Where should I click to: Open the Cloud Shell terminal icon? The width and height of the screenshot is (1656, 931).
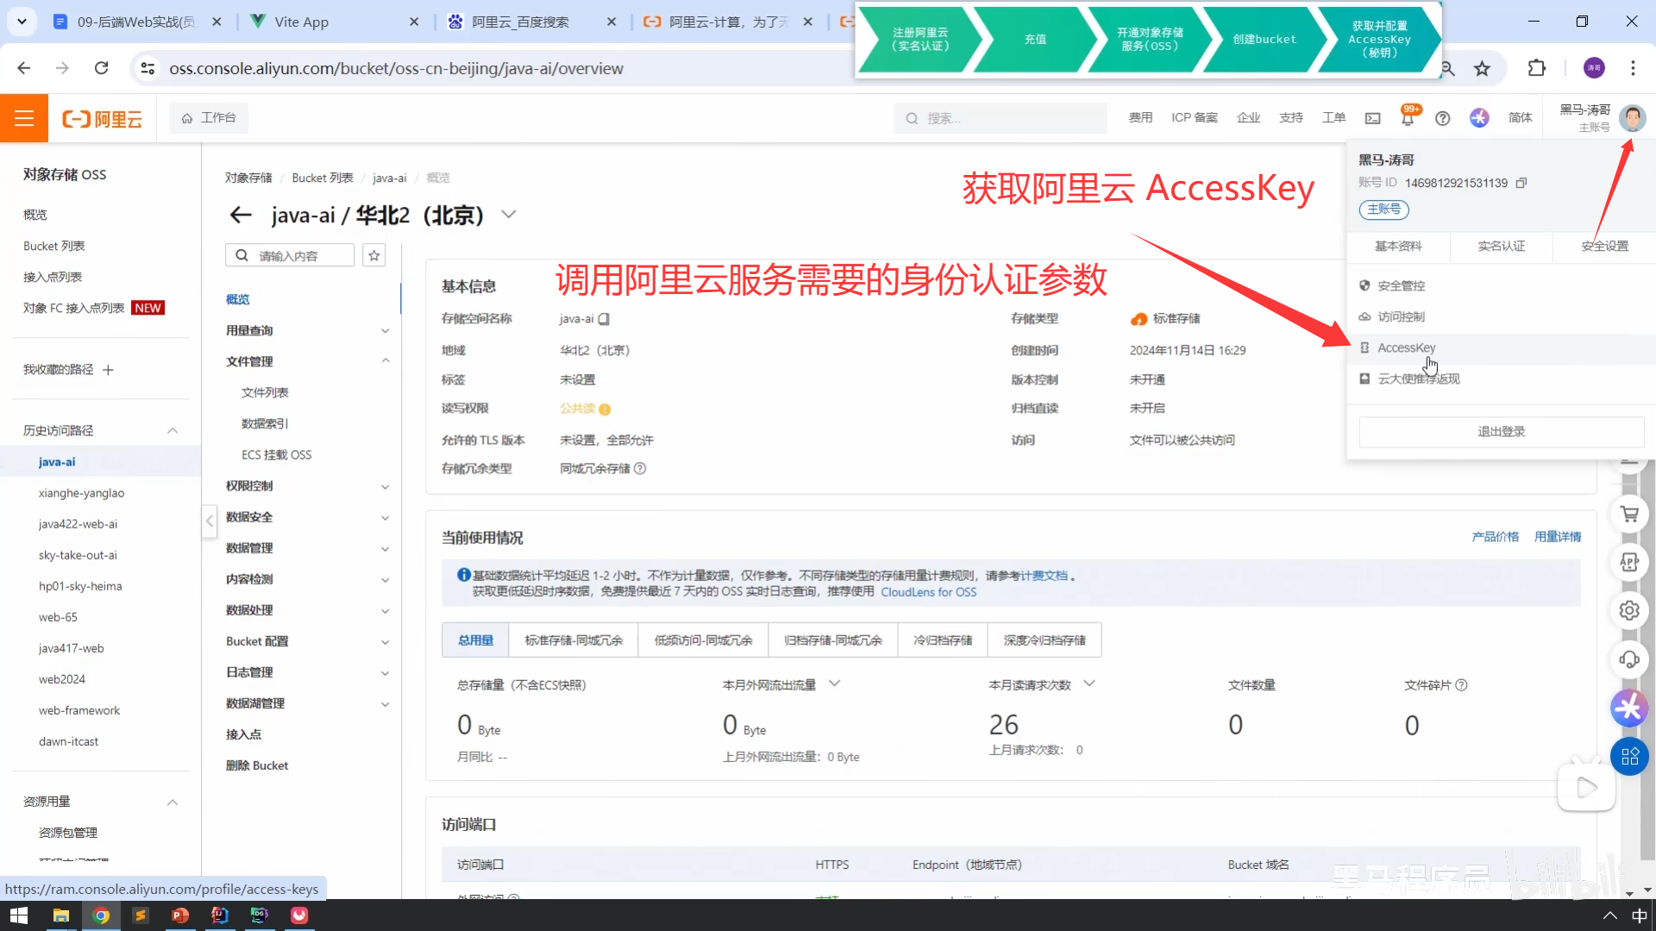pos(1372,118)
